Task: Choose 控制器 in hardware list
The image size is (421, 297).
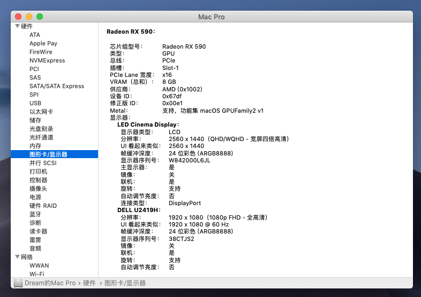Action: click(x=38, y=180)
